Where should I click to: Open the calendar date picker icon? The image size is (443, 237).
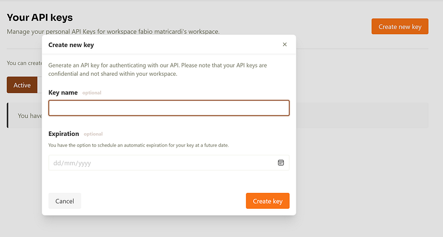point(281,162)
